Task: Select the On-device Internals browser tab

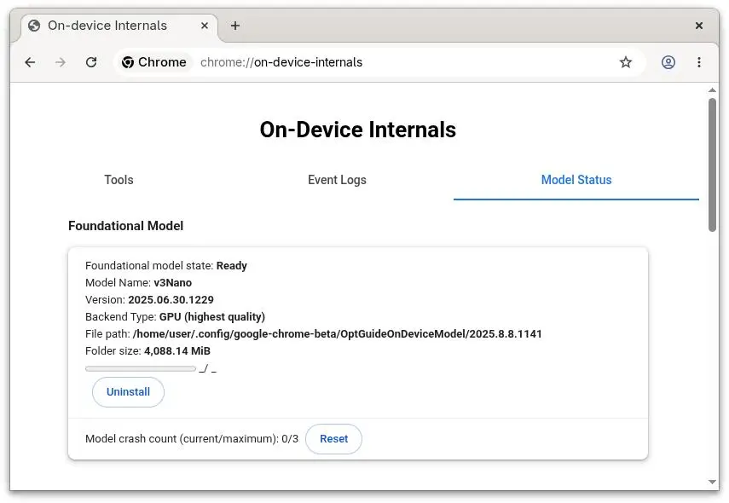Action: (120, 26)
